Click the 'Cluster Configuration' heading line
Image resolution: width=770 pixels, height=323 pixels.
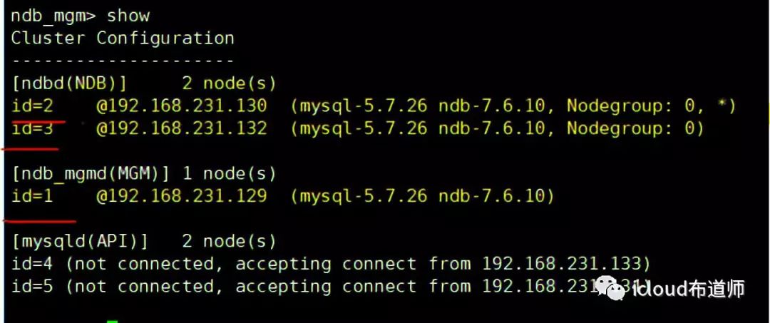pyautogui.click(x=122, y=38)
